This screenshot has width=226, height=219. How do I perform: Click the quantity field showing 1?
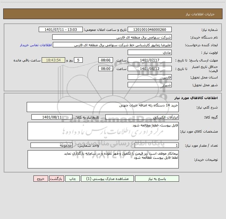click(x=157, y=146)
